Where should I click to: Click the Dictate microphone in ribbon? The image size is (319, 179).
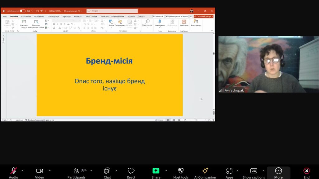[159, 22]
